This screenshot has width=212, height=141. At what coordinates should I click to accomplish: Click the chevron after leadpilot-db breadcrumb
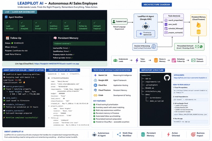59,74
